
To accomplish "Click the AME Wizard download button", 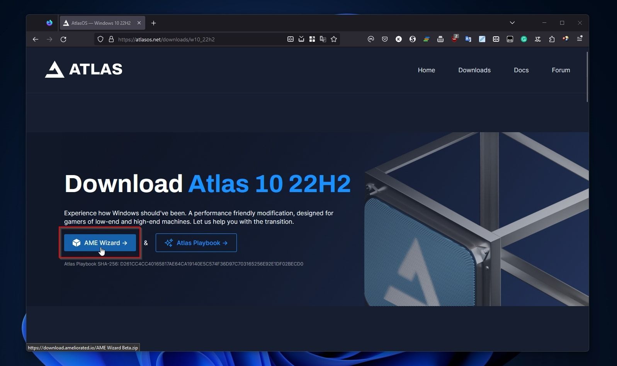I will 100,243.
